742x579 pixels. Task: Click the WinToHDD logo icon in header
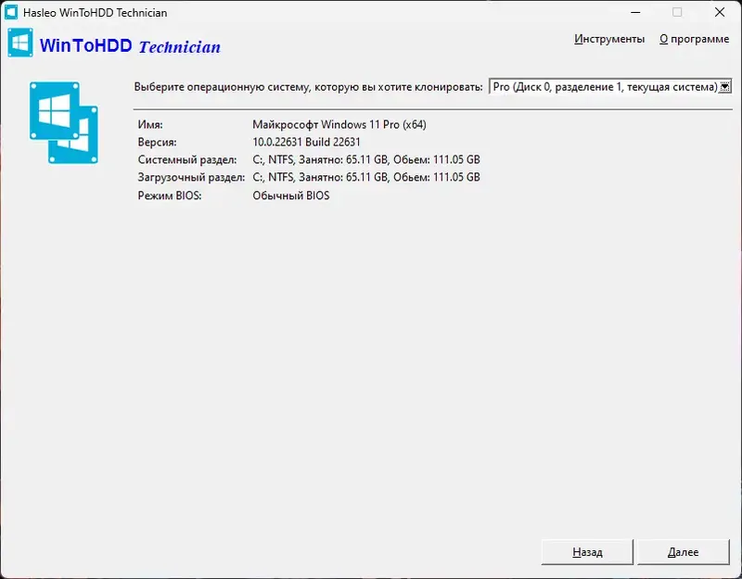(20, 43)
